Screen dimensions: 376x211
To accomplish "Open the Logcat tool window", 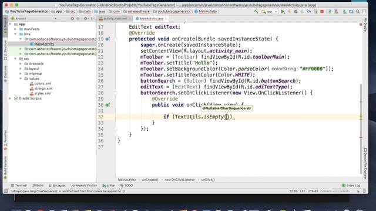I will (x=57, y=185).
